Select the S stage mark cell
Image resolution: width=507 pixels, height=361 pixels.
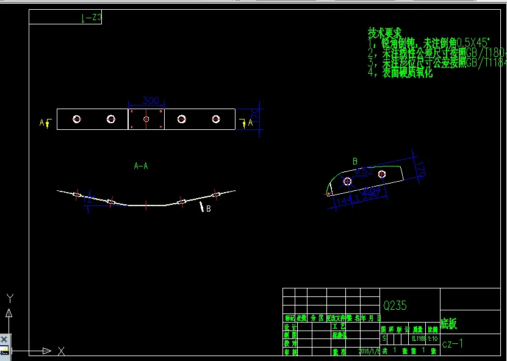coord(384,339)
